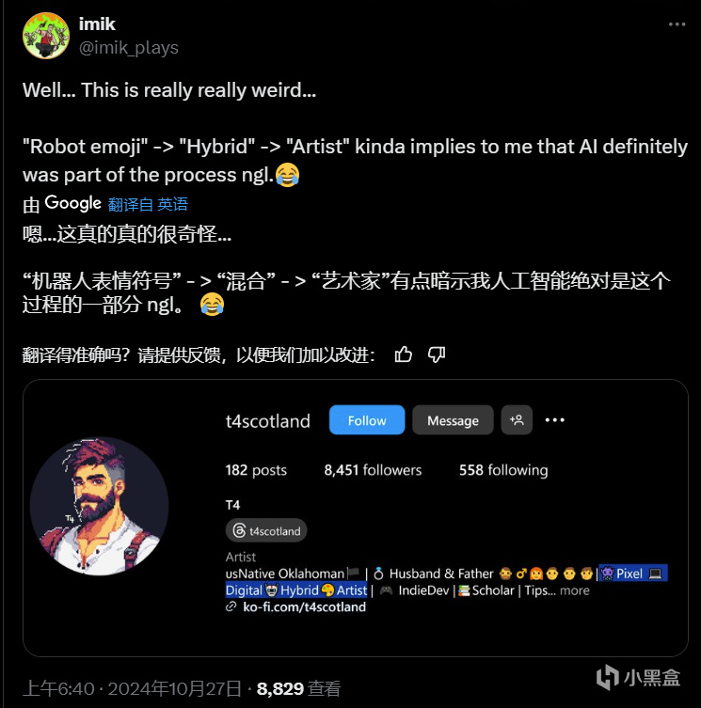Click the '翻译自 英语' translation source link
This screenshot has height=708, width=701.
[148, 204]
